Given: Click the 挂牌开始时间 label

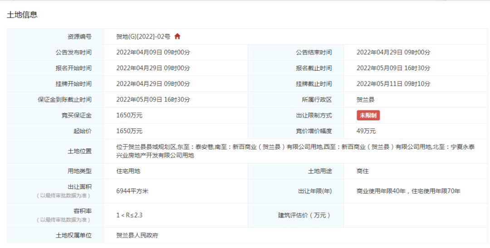Looking at the screenshot, I should pyautogui.click(x=74, y=84).
